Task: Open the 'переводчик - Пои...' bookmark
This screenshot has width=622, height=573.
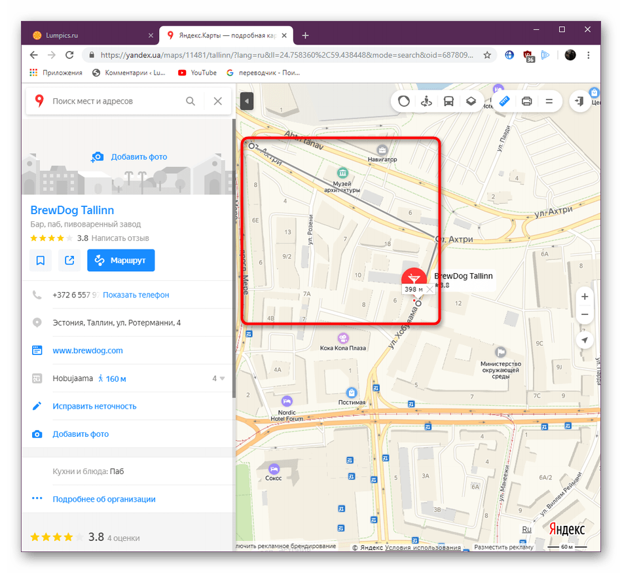Action: [263, 73]
